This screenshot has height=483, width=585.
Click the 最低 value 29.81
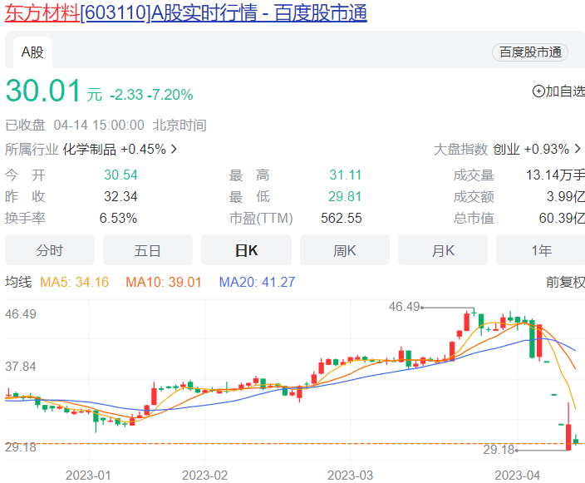345,196
